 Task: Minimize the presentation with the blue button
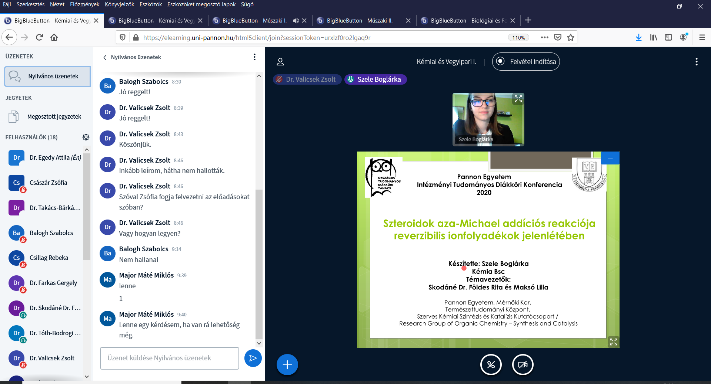[x=610, y=158]
